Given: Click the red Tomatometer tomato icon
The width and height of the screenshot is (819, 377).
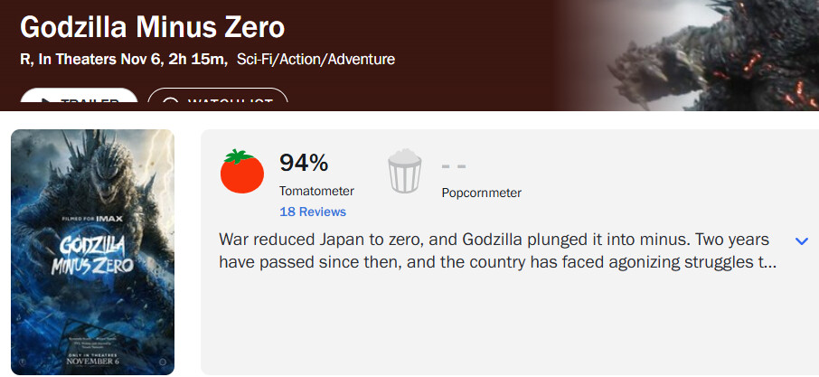Looking at the screenshot, I should tap(242, 172).
